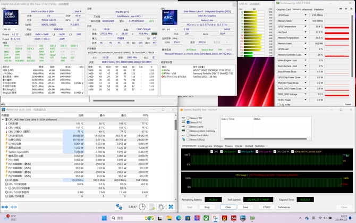Viewport: 356px width, 223px height.
Task: Open Voltages tab in AIDA64
Action: coord(218,146)
